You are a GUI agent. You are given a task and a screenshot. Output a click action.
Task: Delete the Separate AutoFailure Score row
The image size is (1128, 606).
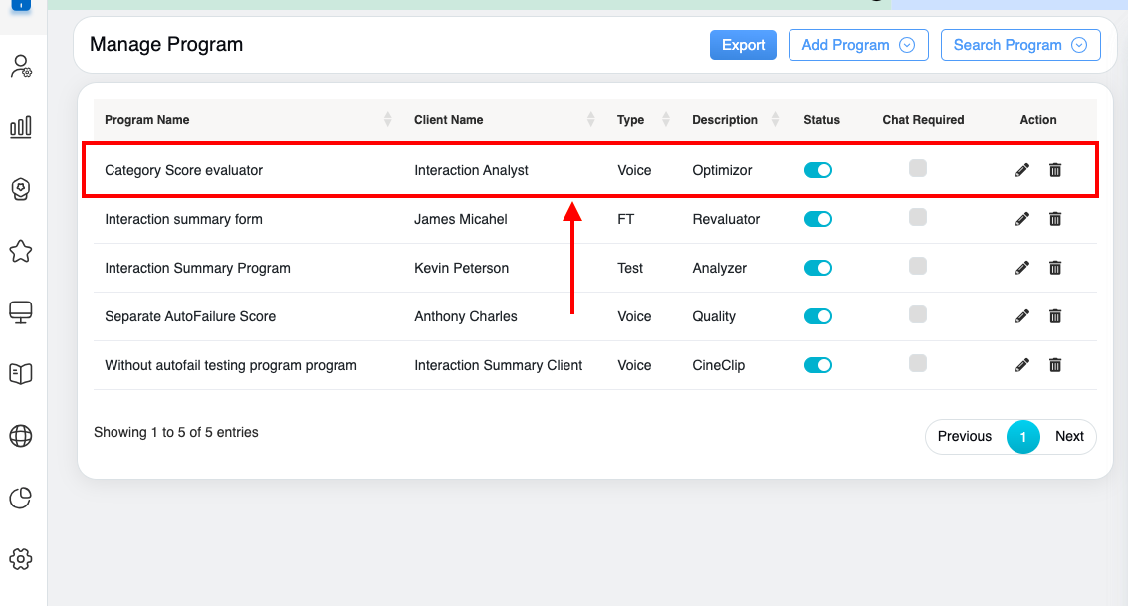[x=1055, y=316]
